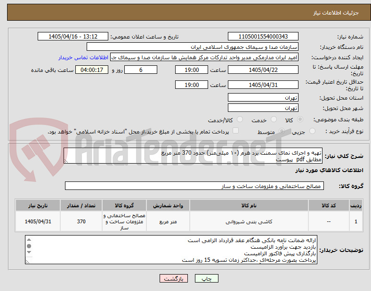Click the بازگشت back button
Viewport: 371px width, 291px height.
pyautogui.click(x=174, y=278)
